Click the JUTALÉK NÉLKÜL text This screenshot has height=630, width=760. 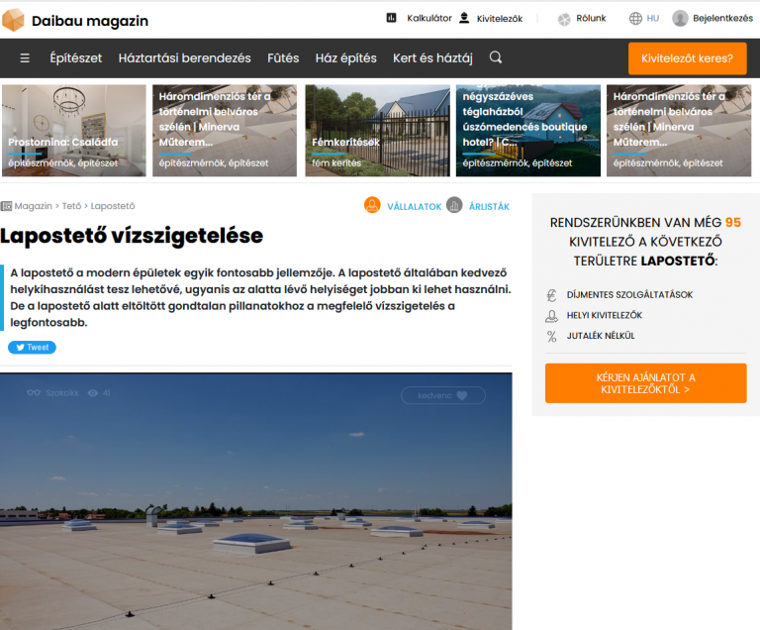coord(601,336)
